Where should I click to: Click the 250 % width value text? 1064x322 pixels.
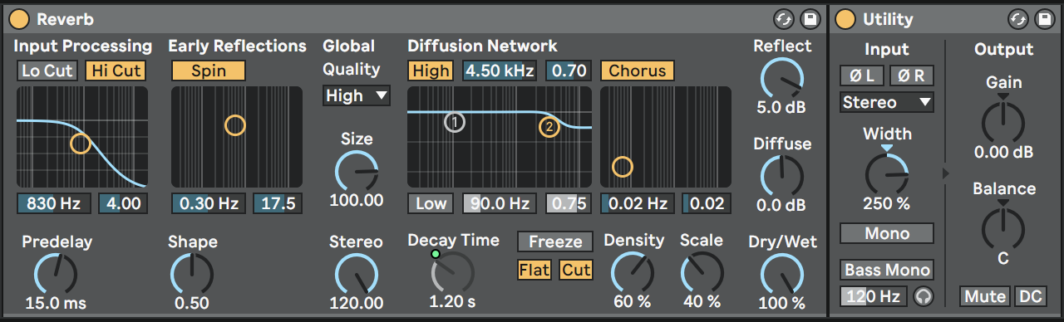pos(887,203)
